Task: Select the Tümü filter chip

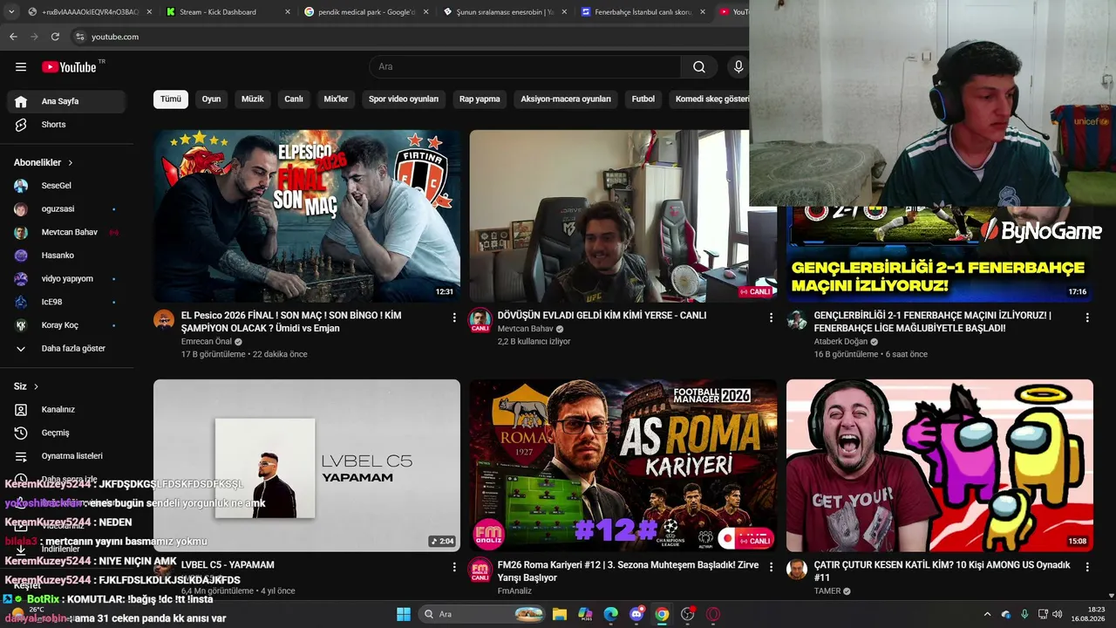Action: [171, 99]
